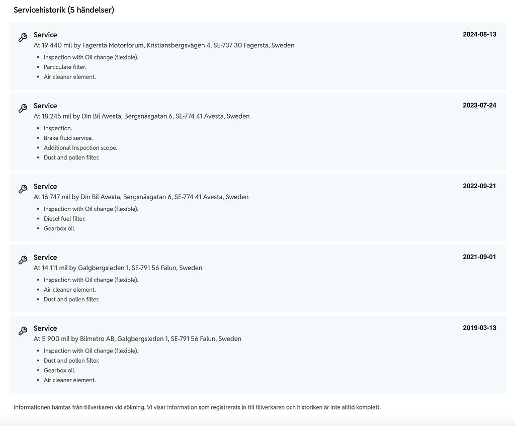Click the Fagersta Motorforum address line
The image size is (515, 426).
tap(164, 45)
